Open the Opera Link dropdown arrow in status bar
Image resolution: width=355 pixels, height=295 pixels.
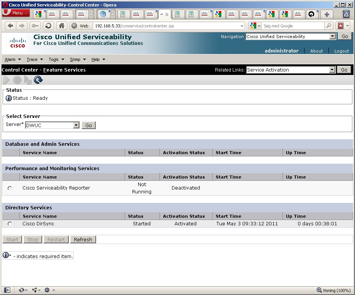click(27, 290)
